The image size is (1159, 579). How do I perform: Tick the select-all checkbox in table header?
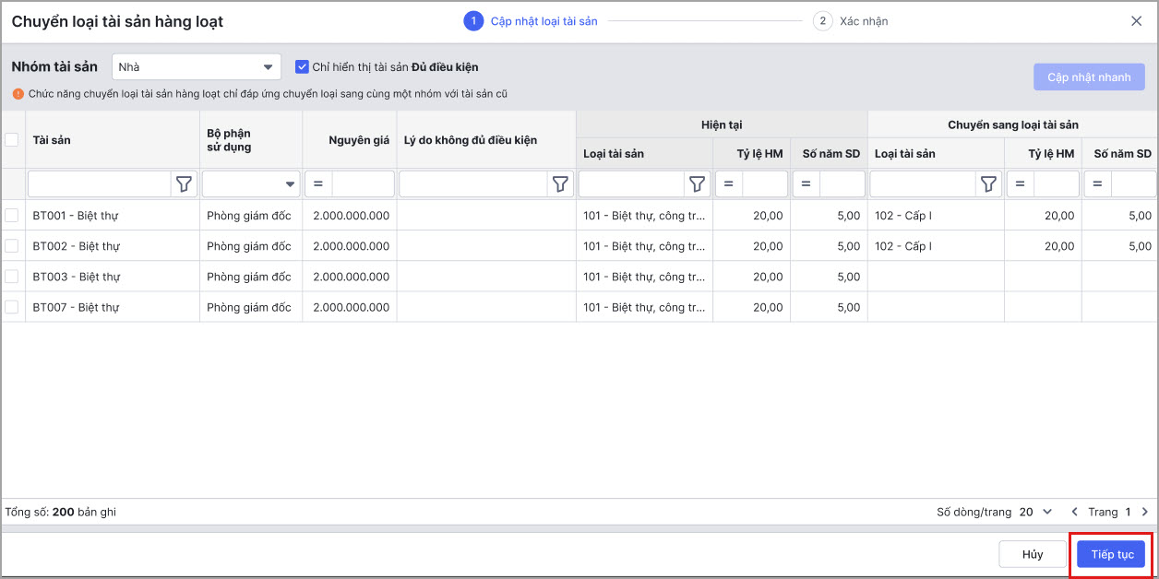coord(12,140)
